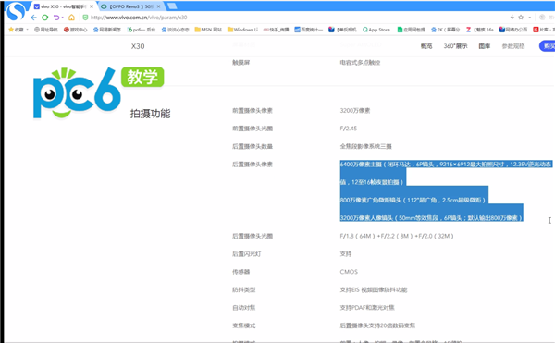This screenshot has width=555, height=343.
Task: Open the Windows Live bookmark folder
Action: [x=242, y=30]
